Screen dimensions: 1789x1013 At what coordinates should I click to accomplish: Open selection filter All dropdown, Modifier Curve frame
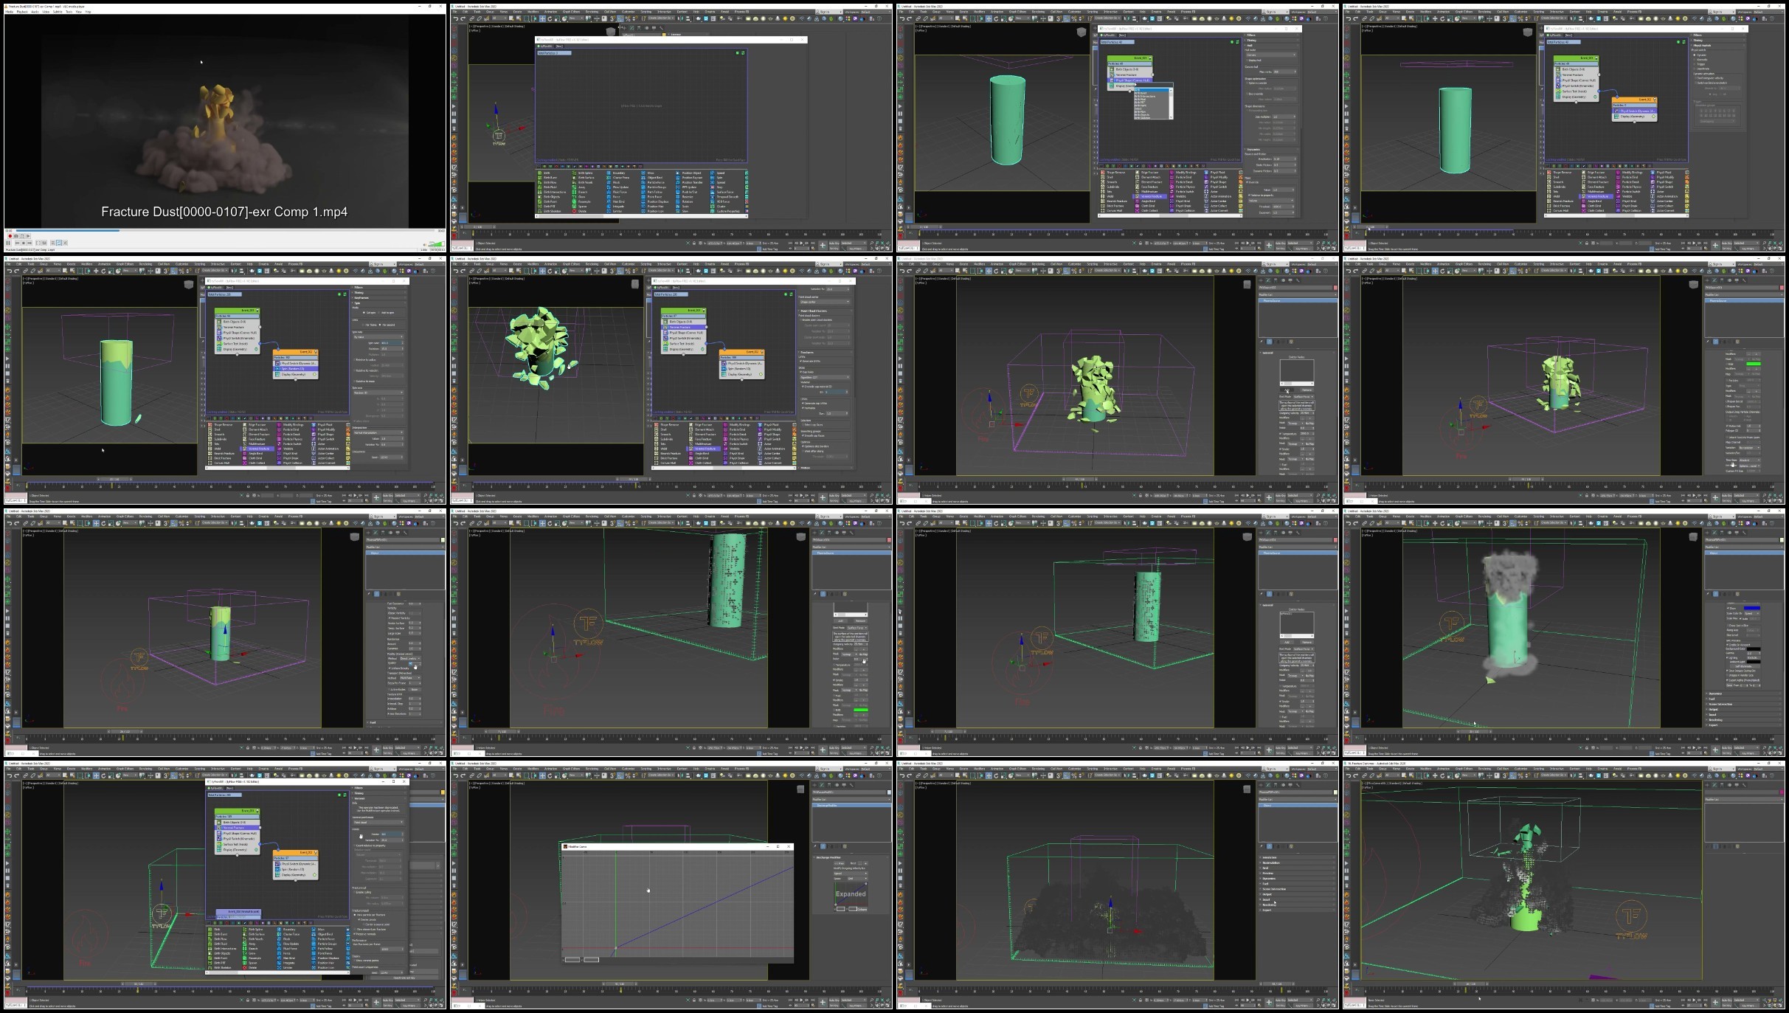[498, 775]
